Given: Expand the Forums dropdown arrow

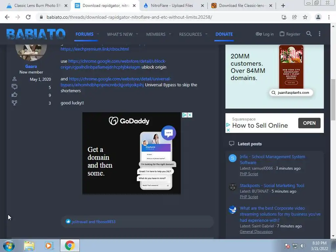Looking at the screenshot, I should coord(98,34).
